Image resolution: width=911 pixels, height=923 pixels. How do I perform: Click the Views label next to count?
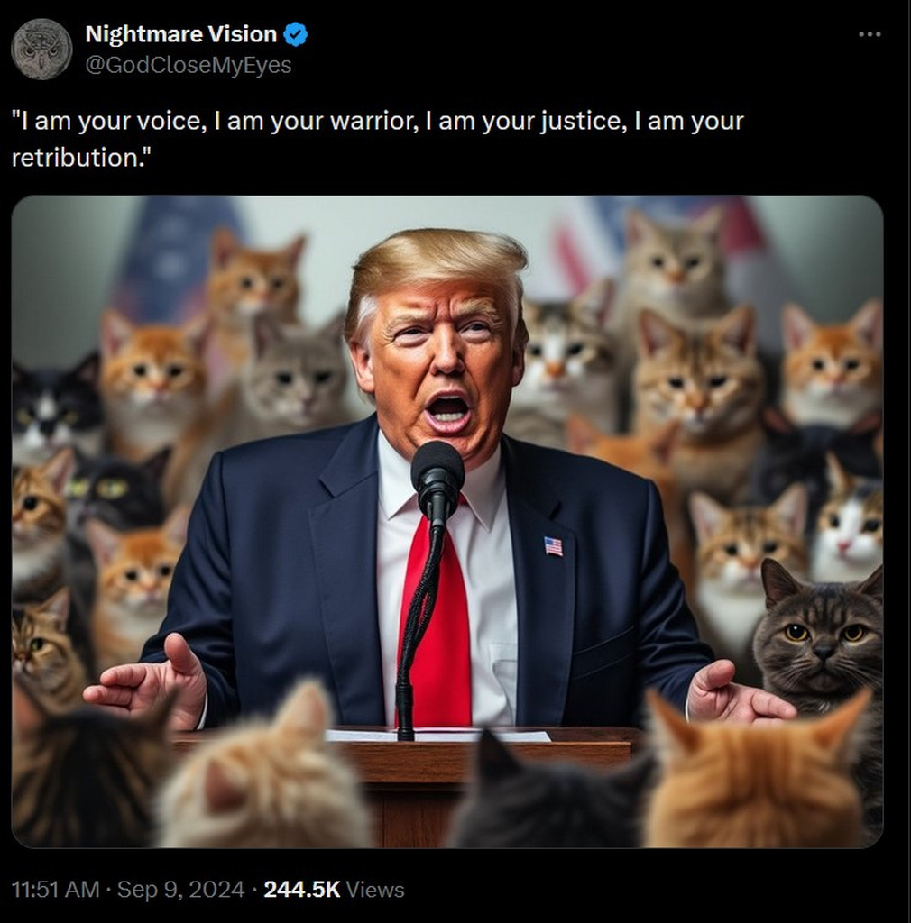click(375, 889)
